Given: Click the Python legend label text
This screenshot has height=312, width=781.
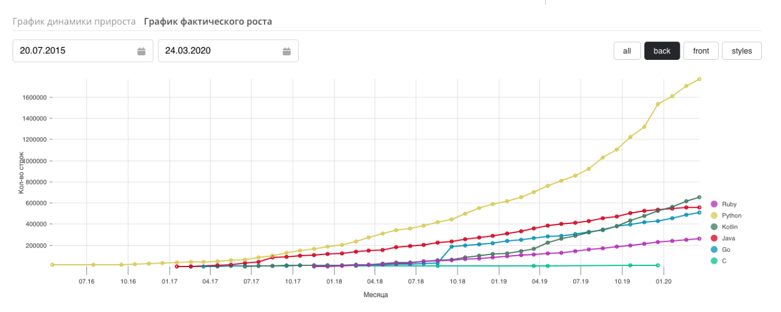Looking at the screenshot, I should coord(731,216).
